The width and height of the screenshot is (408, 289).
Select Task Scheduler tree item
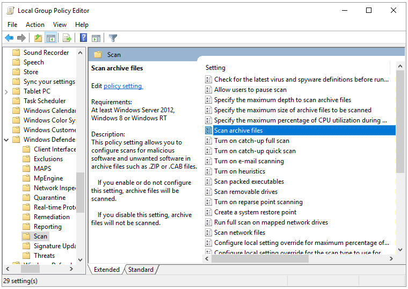pos(45,101)
